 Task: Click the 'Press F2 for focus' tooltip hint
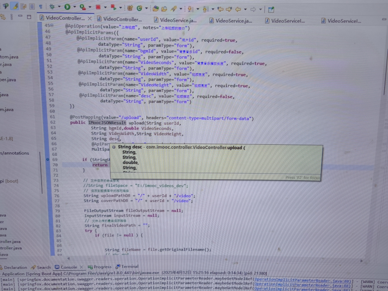pyautogui.click(x=303, y=177)
